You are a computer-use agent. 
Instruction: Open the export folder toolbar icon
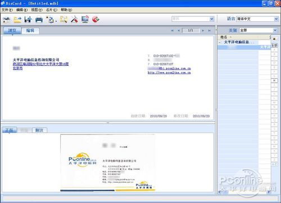click(17, 20)
